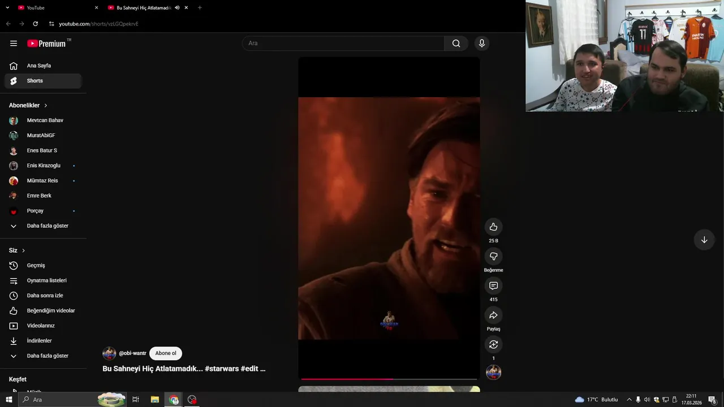Reload the page

[35, 24]
